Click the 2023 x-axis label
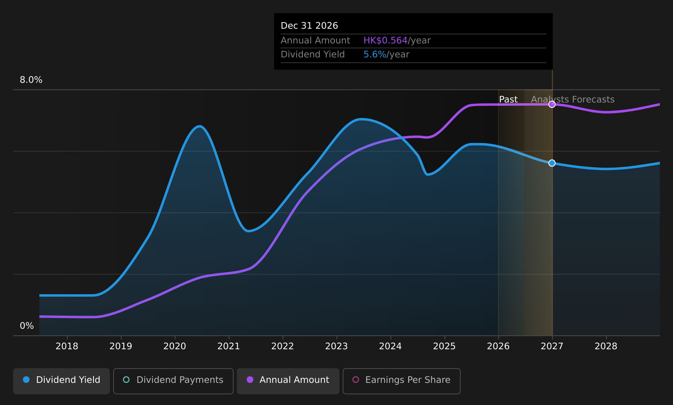This screenshot has height=405, width=673. click(x=336, y=346)
